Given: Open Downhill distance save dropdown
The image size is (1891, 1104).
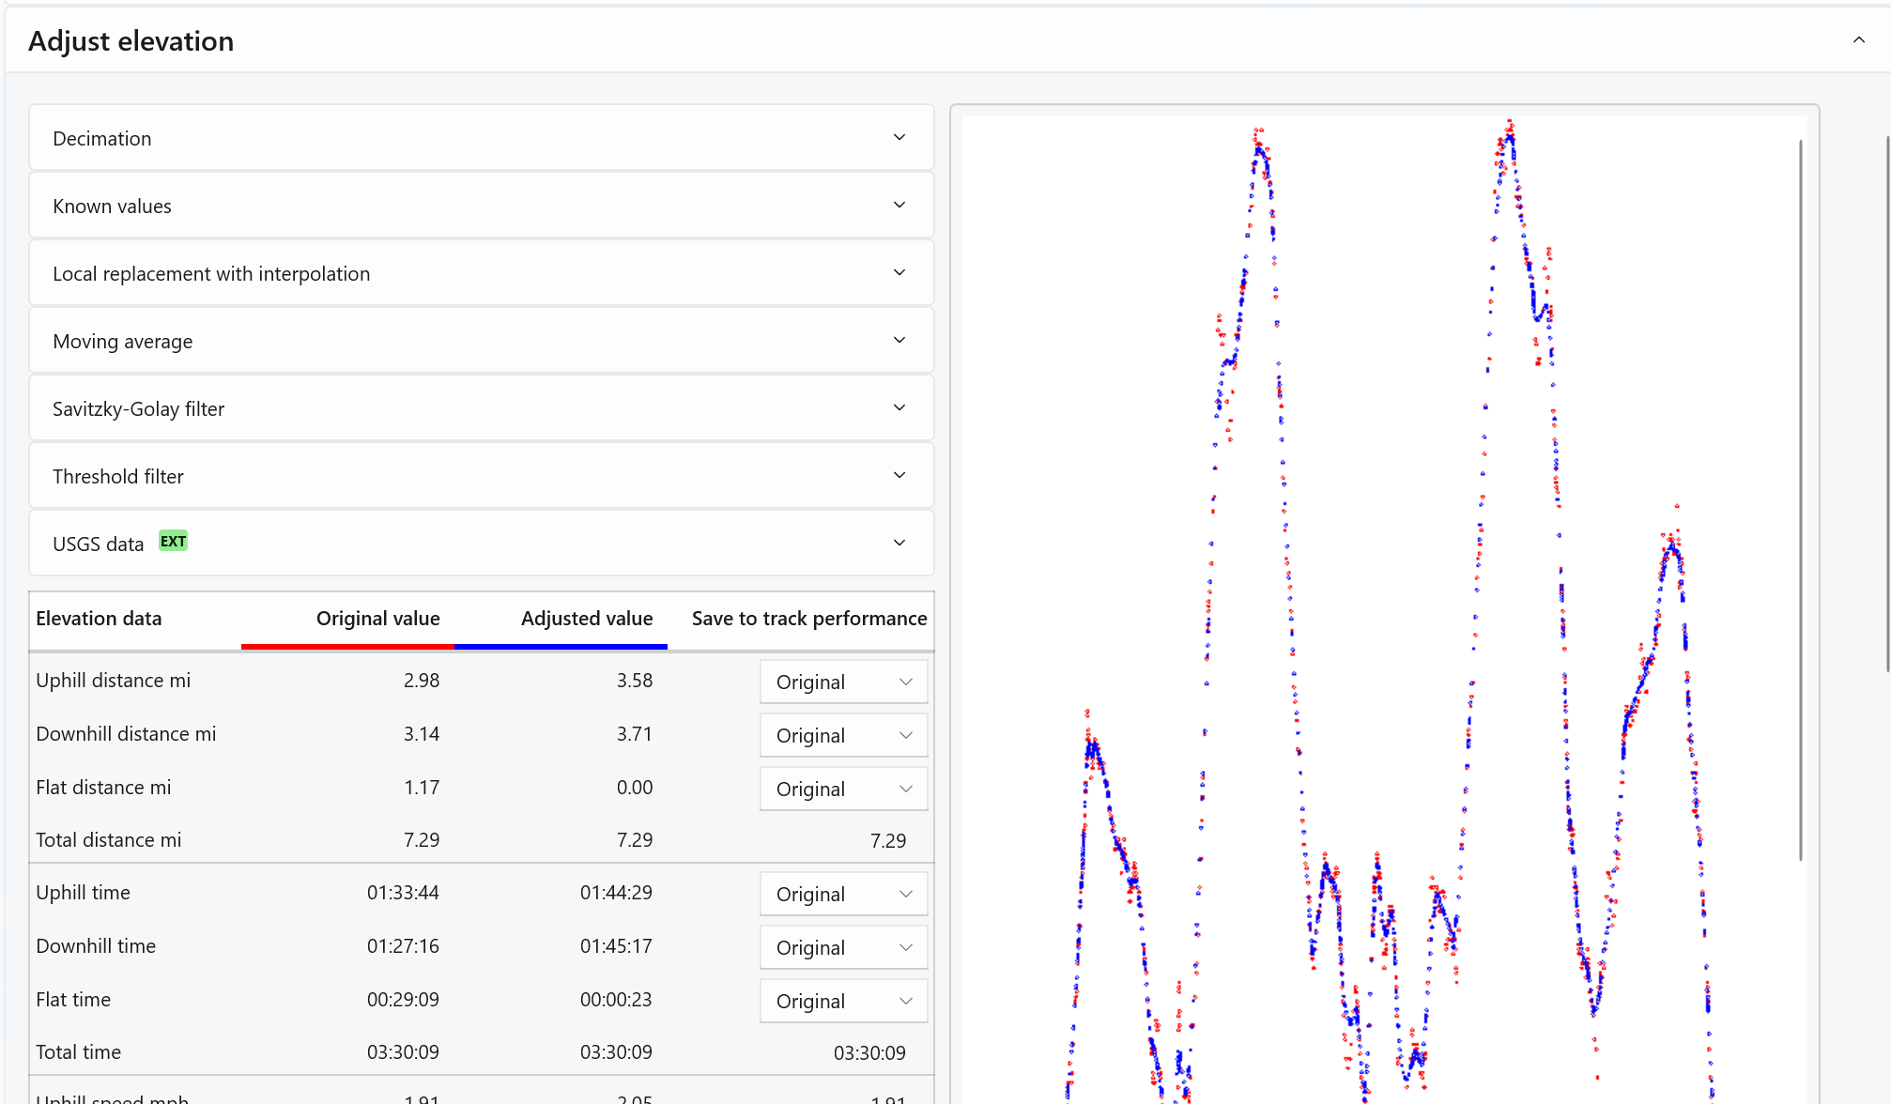Looking at the screenshot, I should tap(843, 736).
